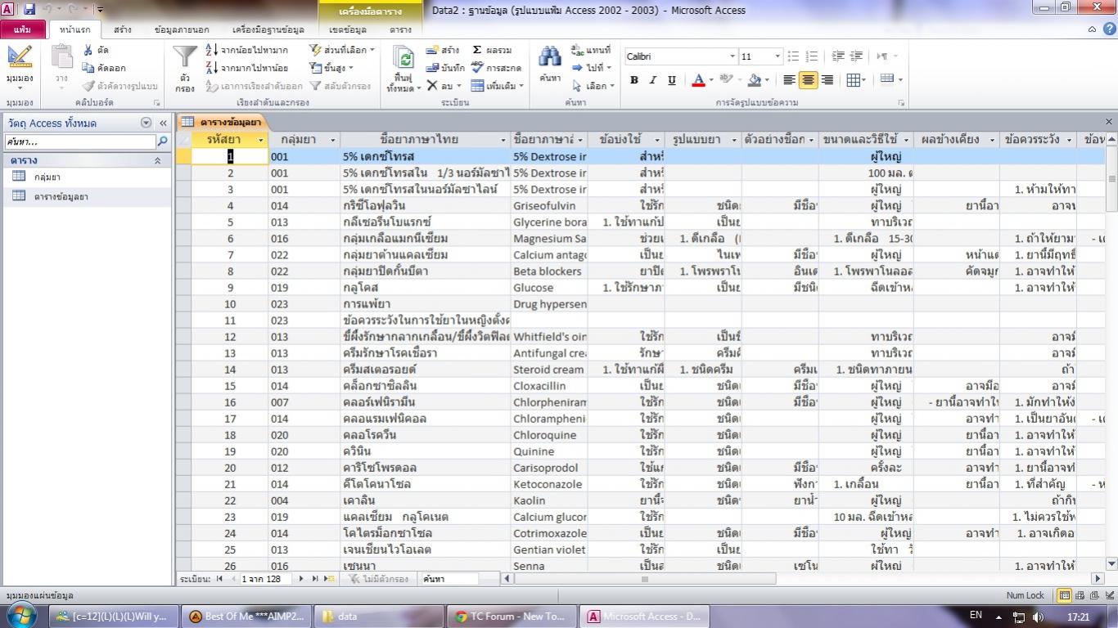Open data folder in taskbar

pyautogui.click(x=379, y=617)
